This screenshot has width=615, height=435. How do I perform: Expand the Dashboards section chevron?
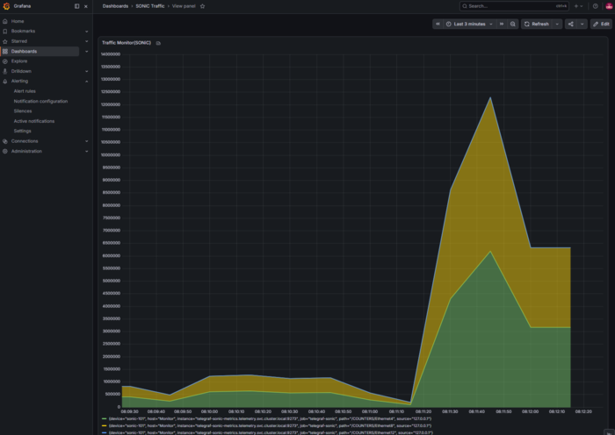click(87, 51)
